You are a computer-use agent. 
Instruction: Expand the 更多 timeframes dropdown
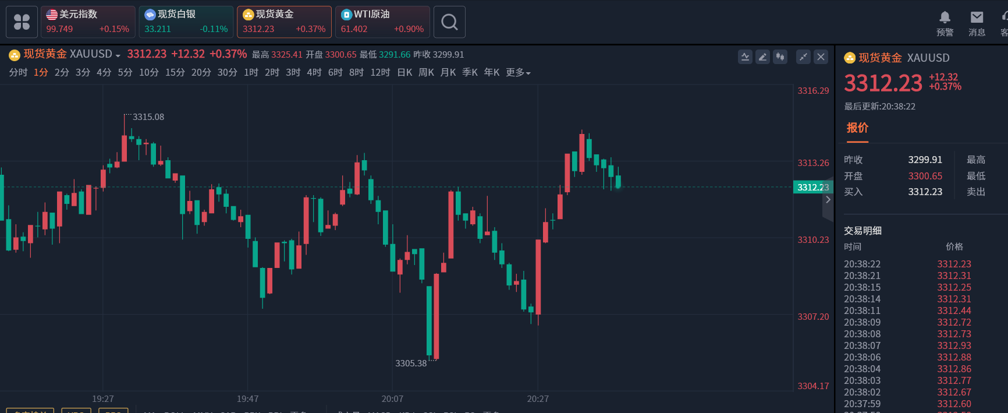click(518, 72)
